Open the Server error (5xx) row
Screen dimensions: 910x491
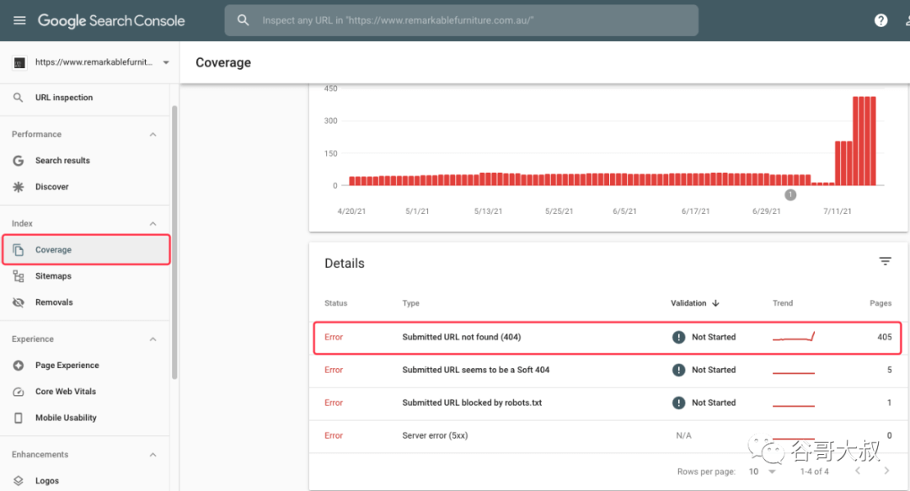tap(608, 436)
